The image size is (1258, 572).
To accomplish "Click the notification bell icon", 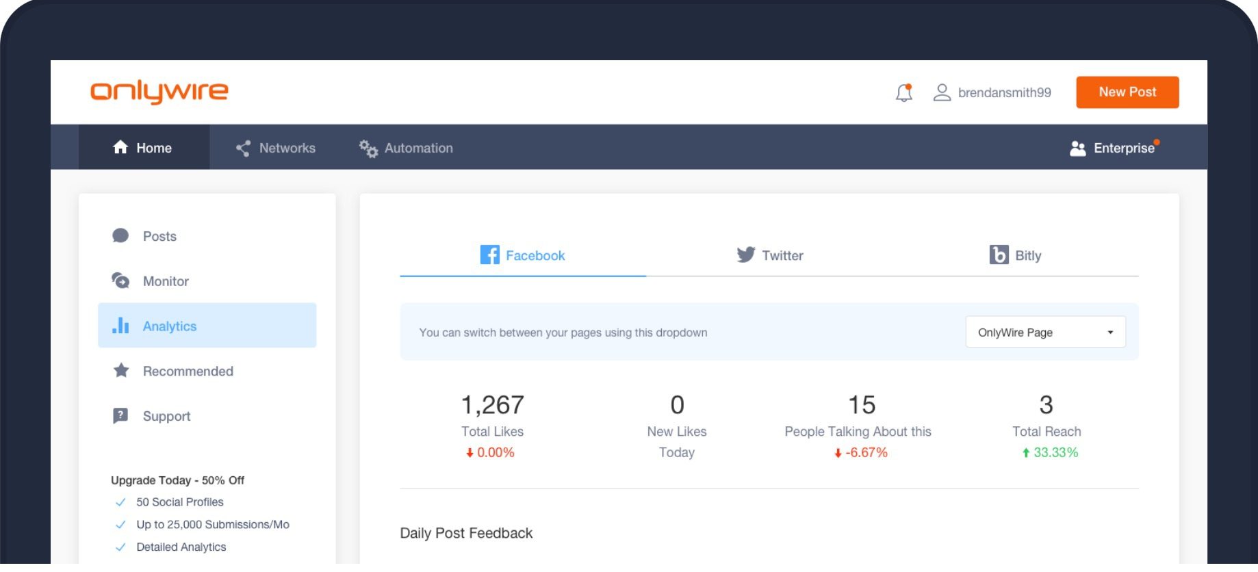I will tap(903, 92).
